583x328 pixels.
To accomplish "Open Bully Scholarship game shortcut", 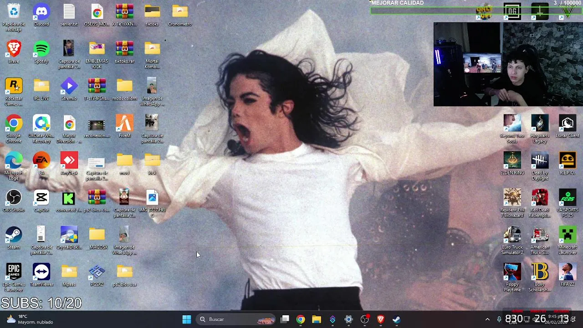I will [540, 278].
